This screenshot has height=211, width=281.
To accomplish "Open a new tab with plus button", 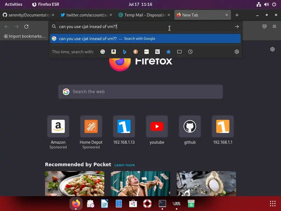I will coord(237,15).
